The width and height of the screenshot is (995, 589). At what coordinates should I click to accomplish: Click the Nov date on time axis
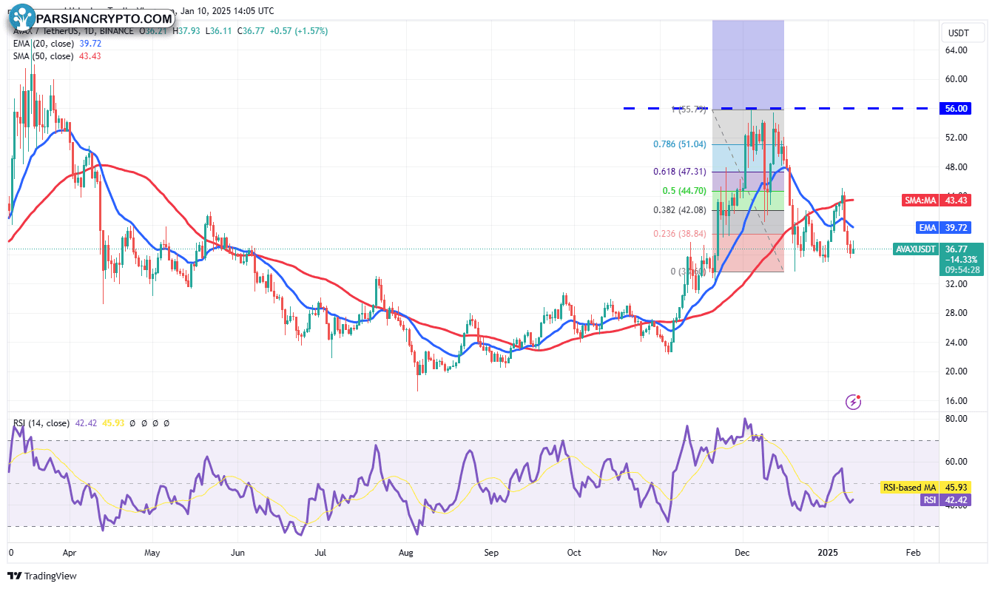click(x=659, y=553)
